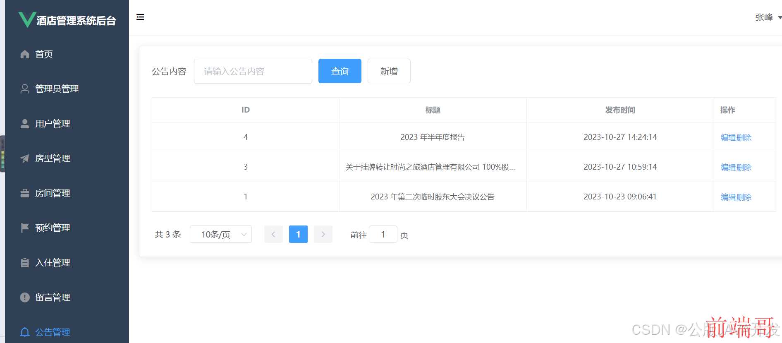This screenshot has height=343, width=782.
Task: Click the timestamp 2023-10-27 14:24:14
Action: (x=620, y=137)
